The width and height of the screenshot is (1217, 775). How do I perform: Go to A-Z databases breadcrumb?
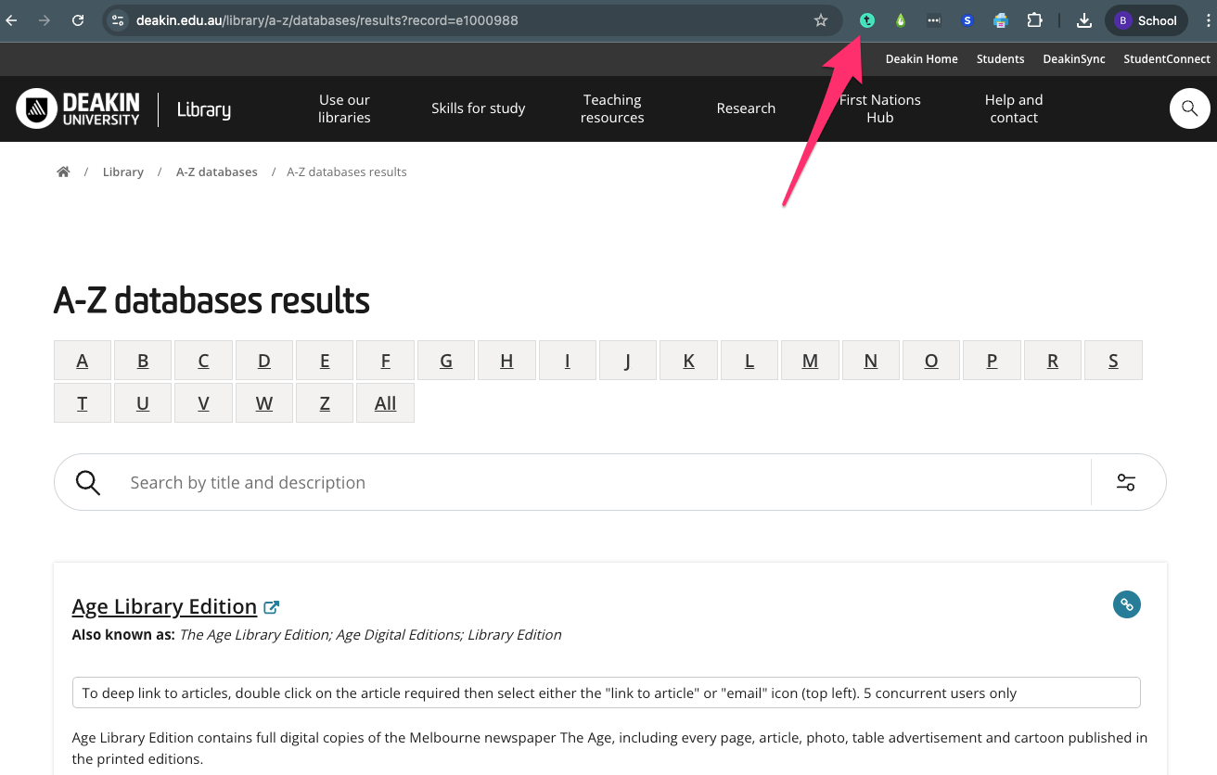point(217,172)
